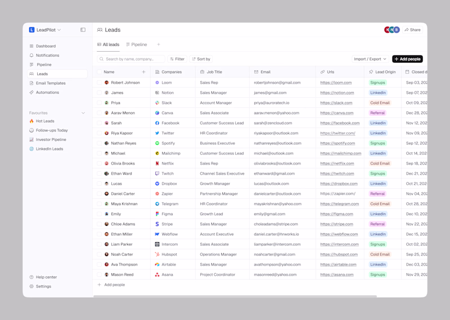Screen dimensions: 450x320
Task: Click the LeadPilot logo icon
Action: pyautogui.click(x=32, y=30)
